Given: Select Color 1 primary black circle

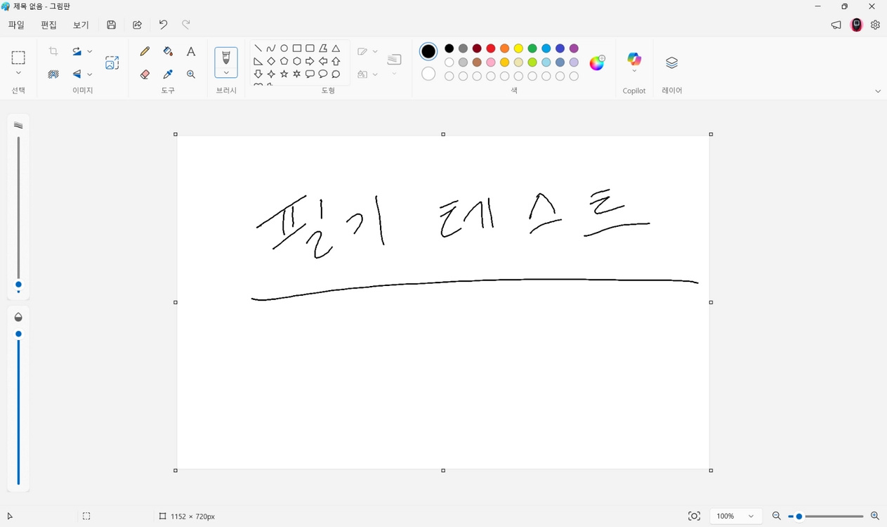Looking at the screenshot, I should click(x=428, y=51).
